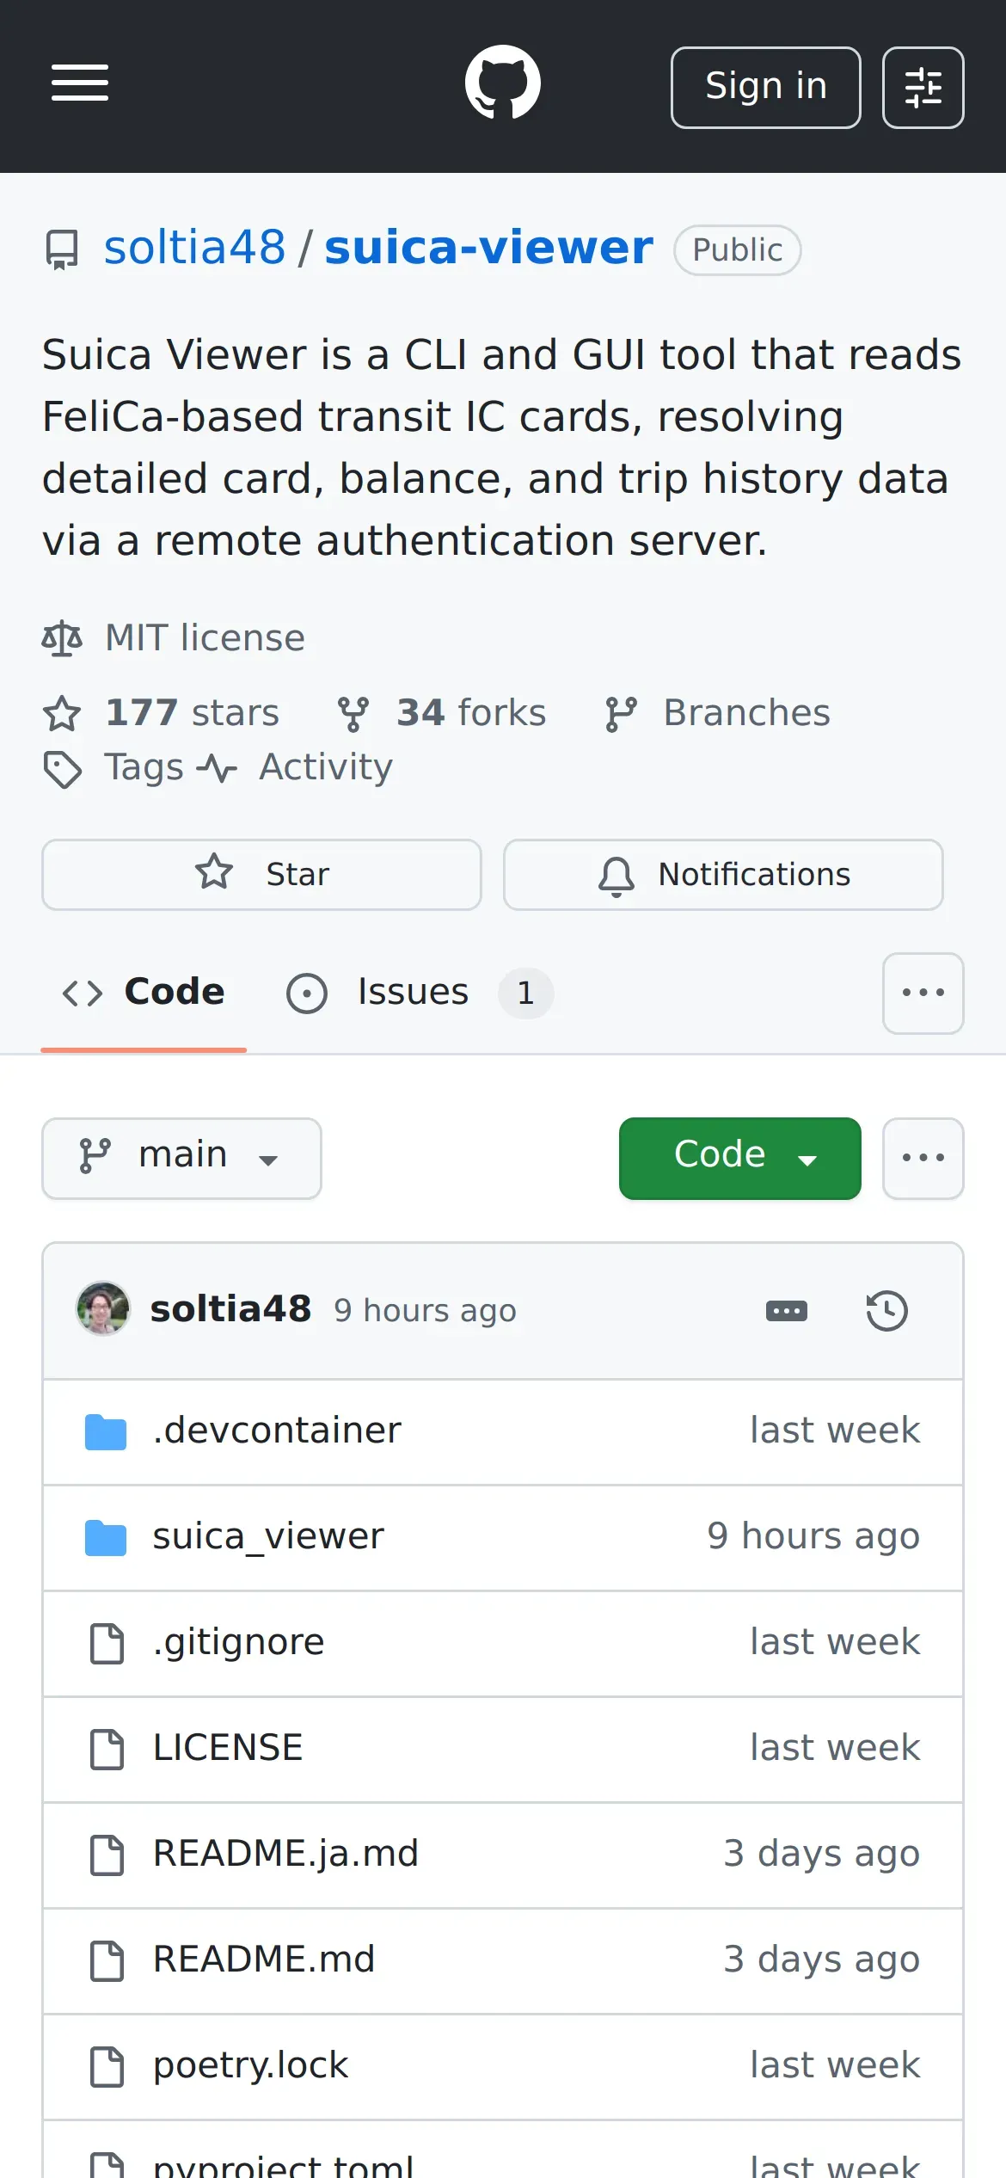Open the Tags icon link
1006x2178 pixels.
pyautogui.click(x=63, y=768)
